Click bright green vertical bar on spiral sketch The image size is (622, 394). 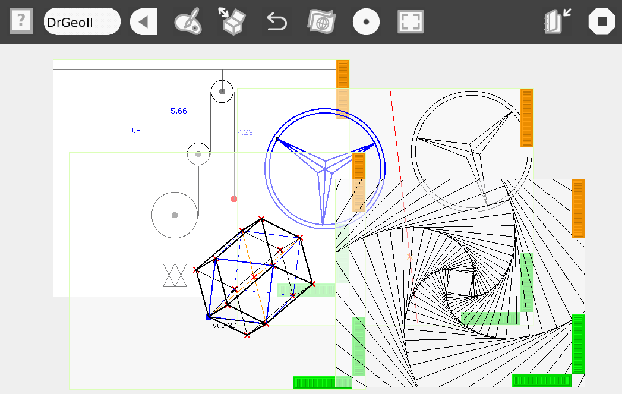coord(577,343)
